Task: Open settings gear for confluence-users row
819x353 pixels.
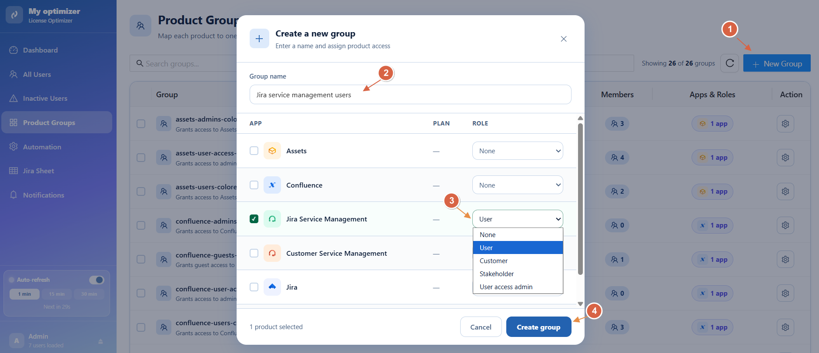Action: (x=786, y=327)
